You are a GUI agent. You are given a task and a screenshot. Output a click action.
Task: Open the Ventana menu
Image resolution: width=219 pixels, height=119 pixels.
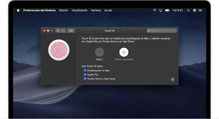coord(96,10)
